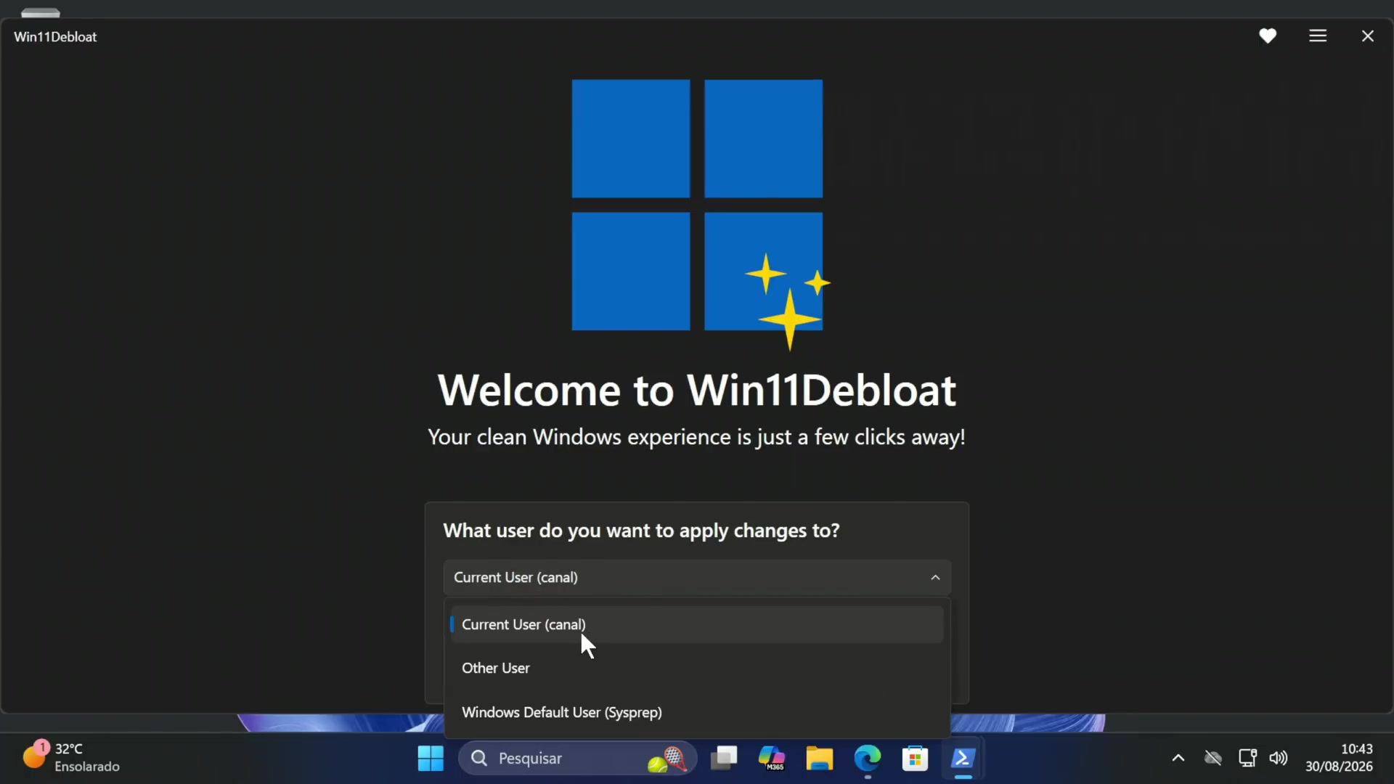Screen dimensions: 1394x784
Task: Open File Explorer from taskbar
Action: point(819,759)
